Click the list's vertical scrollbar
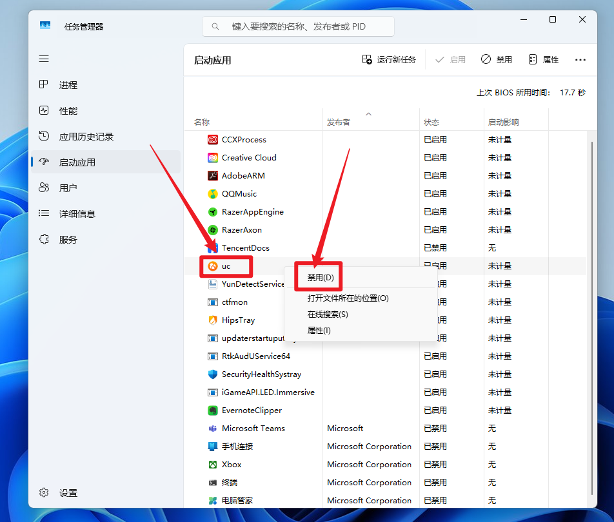 point(591,318)
